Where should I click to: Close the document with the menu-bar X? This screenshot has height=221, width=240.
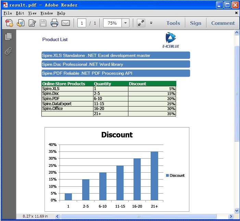(236, 13)
